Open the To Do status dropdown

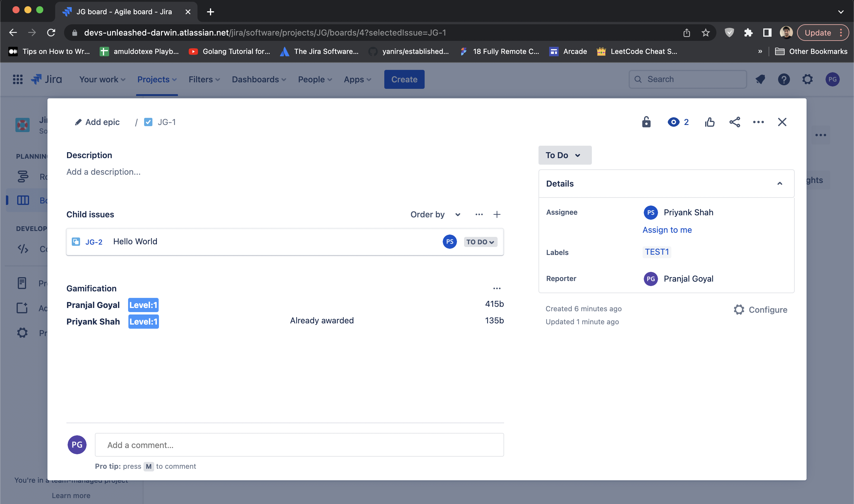click(x=565, y=155)
